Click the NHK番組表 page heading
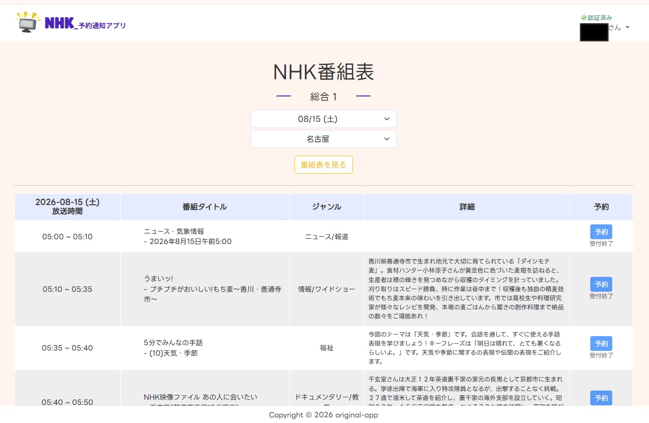Image resolution: width=649 pixels, height=423 pixels. (324, 72)
